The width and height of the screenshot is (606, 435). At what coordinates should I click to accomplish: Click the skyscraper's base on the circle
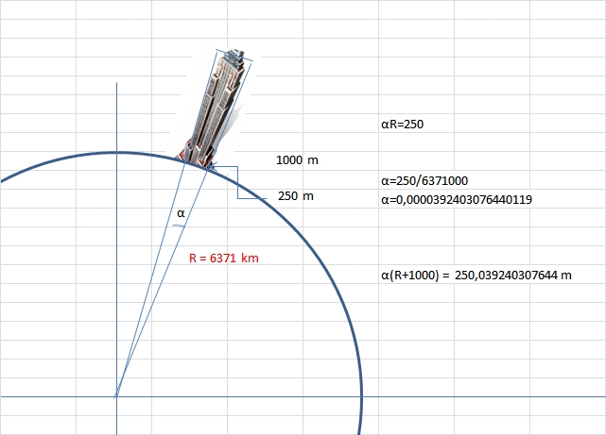[x=197, y=160]
